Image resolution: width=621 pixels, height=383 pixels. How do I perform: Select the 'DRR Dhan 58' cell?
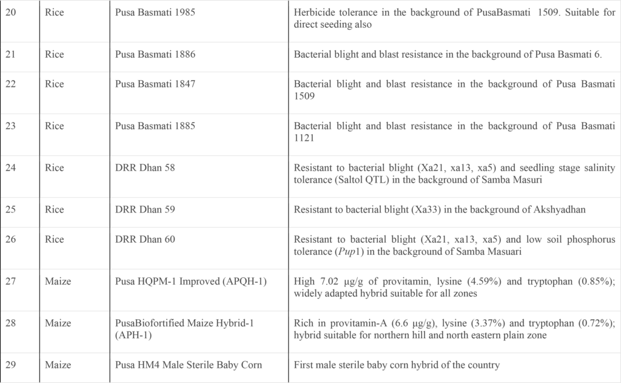point(145,168)
